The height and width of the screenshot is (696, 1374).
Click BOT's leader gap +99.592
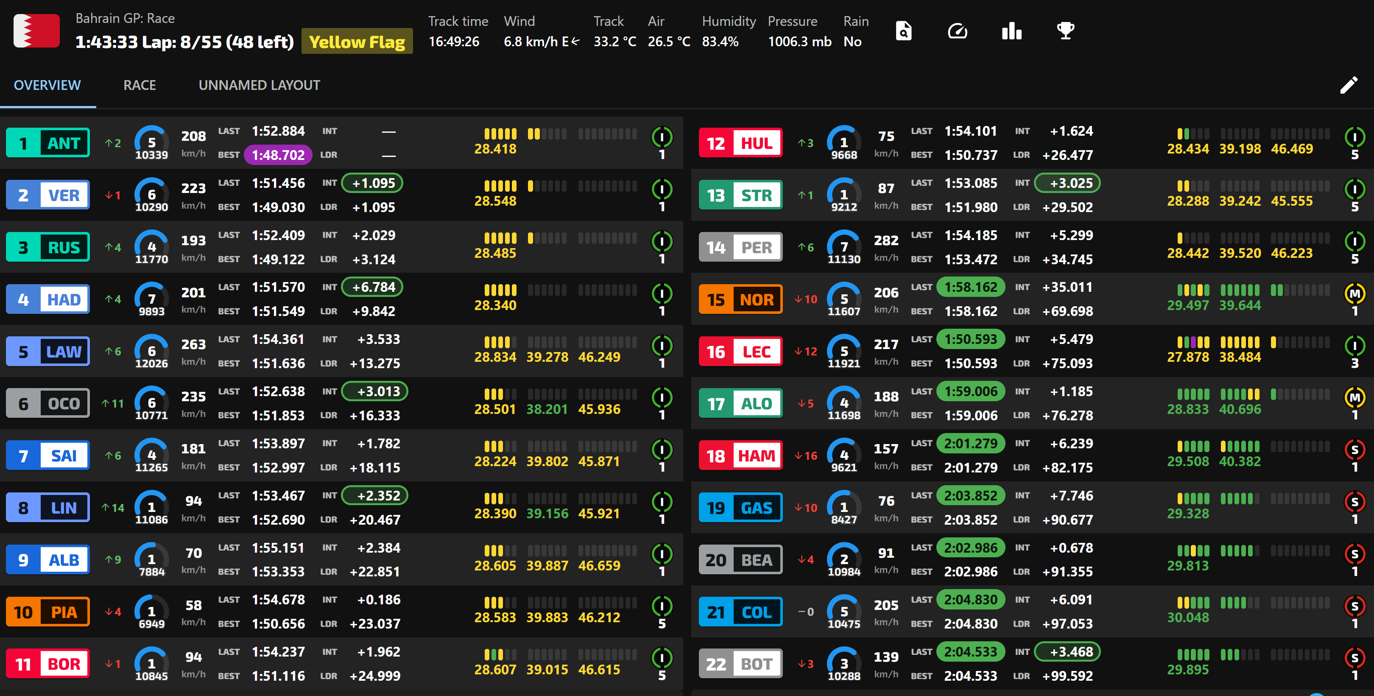1067,676
